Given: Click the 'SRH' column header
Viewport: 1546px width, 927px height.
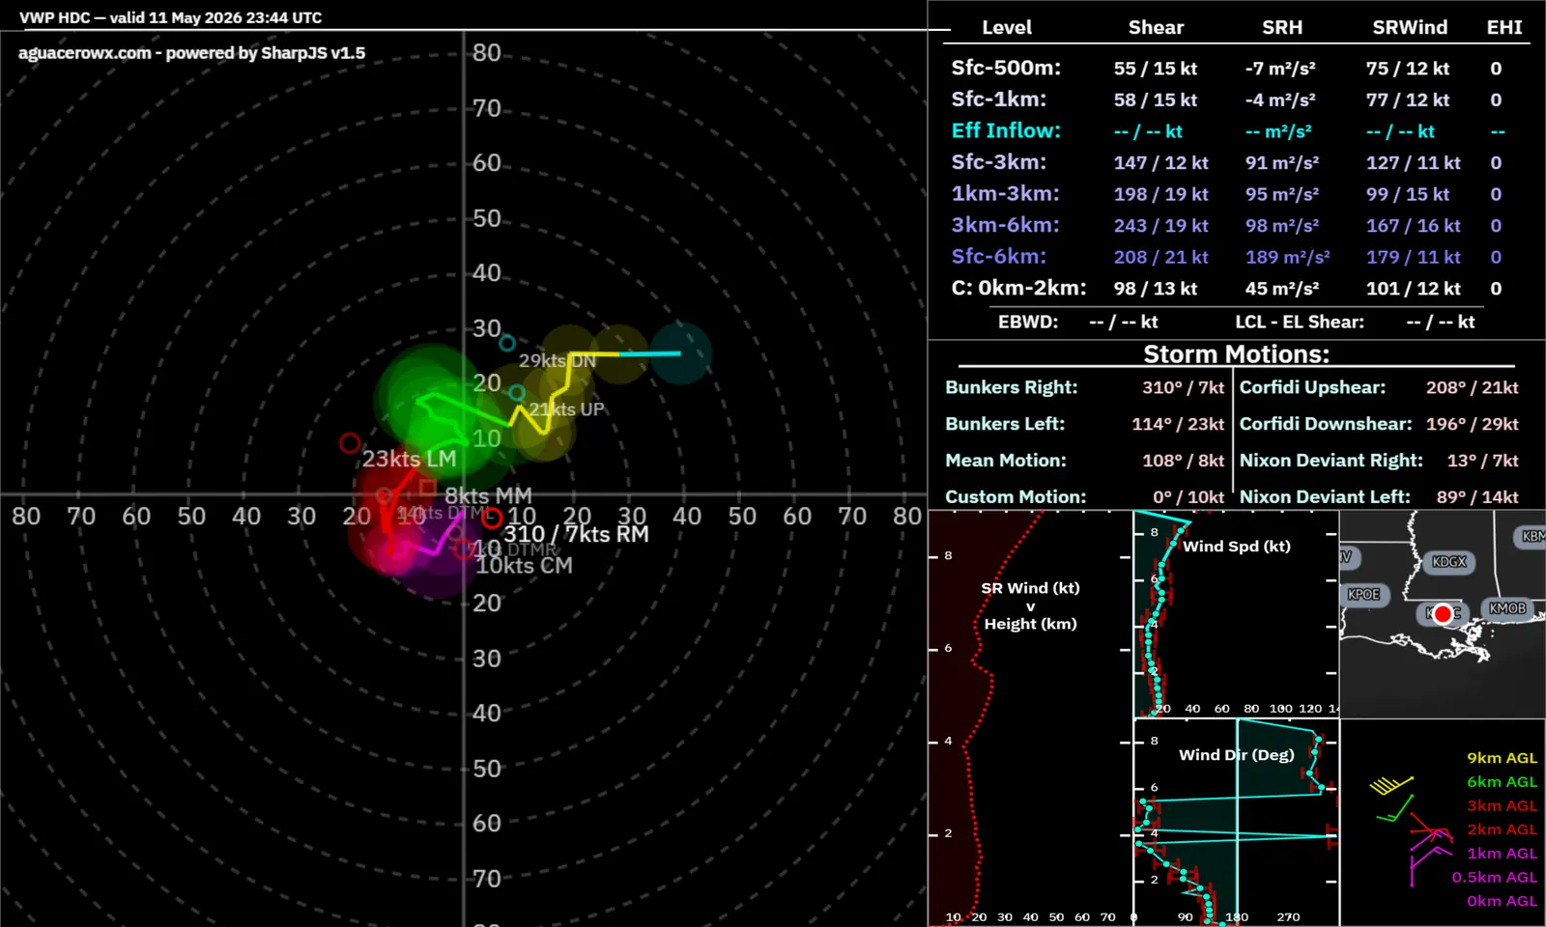Looking at the screenshot, I should point(1282,27).
